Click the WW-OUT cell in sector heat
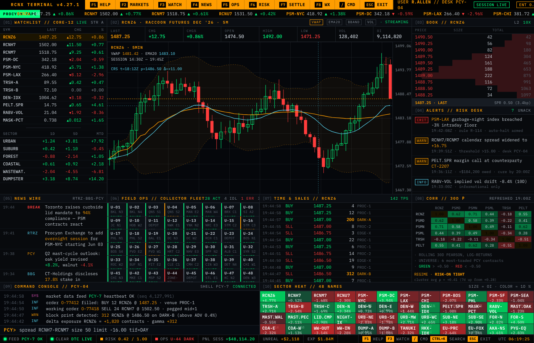 [x=323, y=329]
